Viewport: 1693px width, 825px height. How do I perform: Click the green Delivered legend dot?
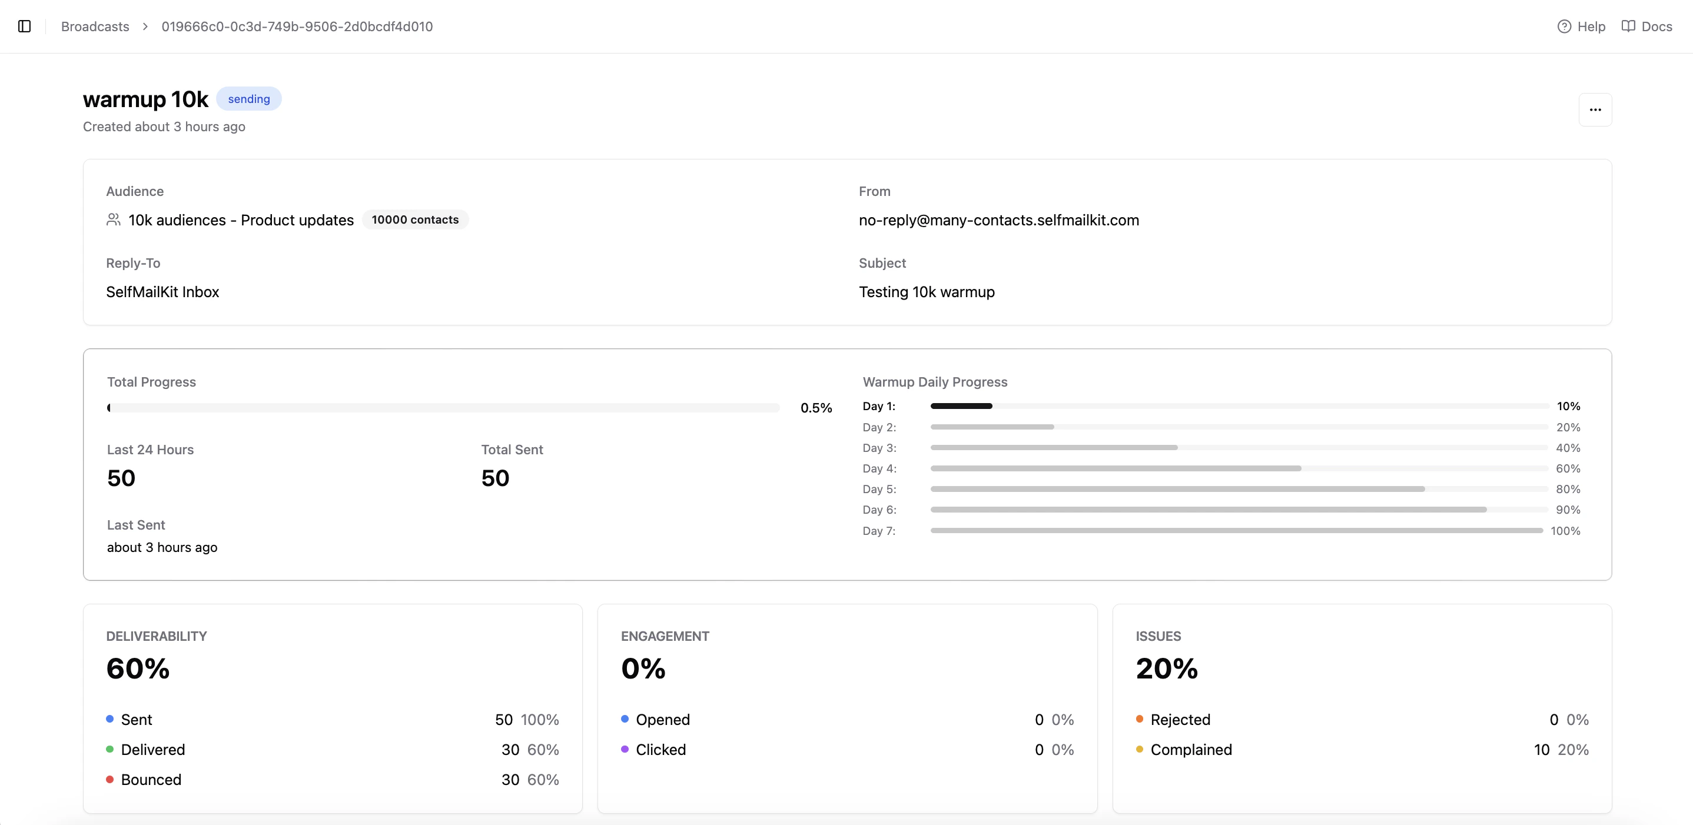tap(109, 750)
